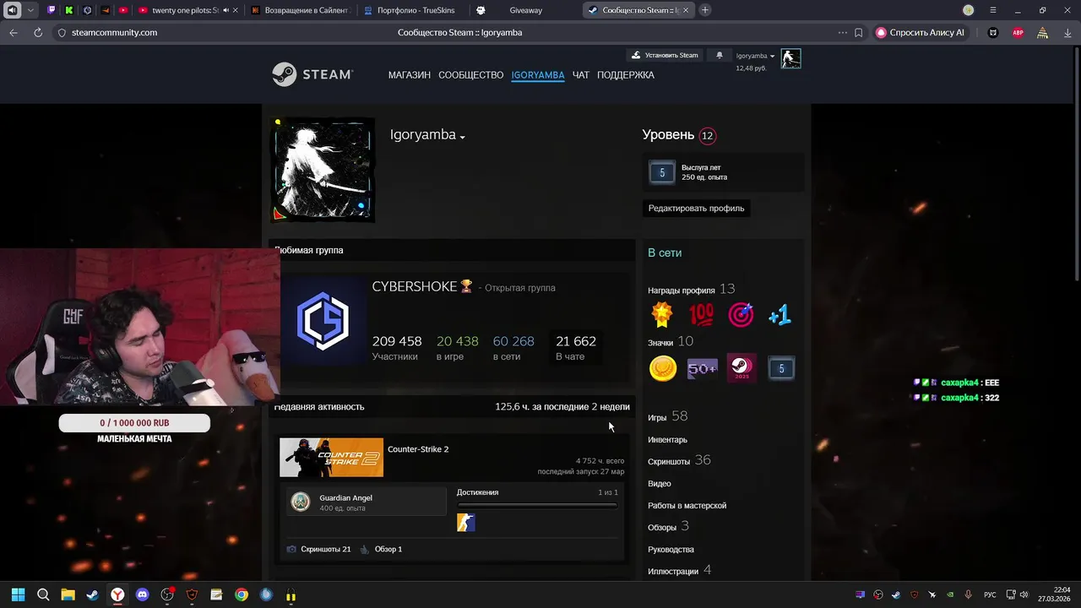
Task: Open the Руководства link
Action: (671, 550)
